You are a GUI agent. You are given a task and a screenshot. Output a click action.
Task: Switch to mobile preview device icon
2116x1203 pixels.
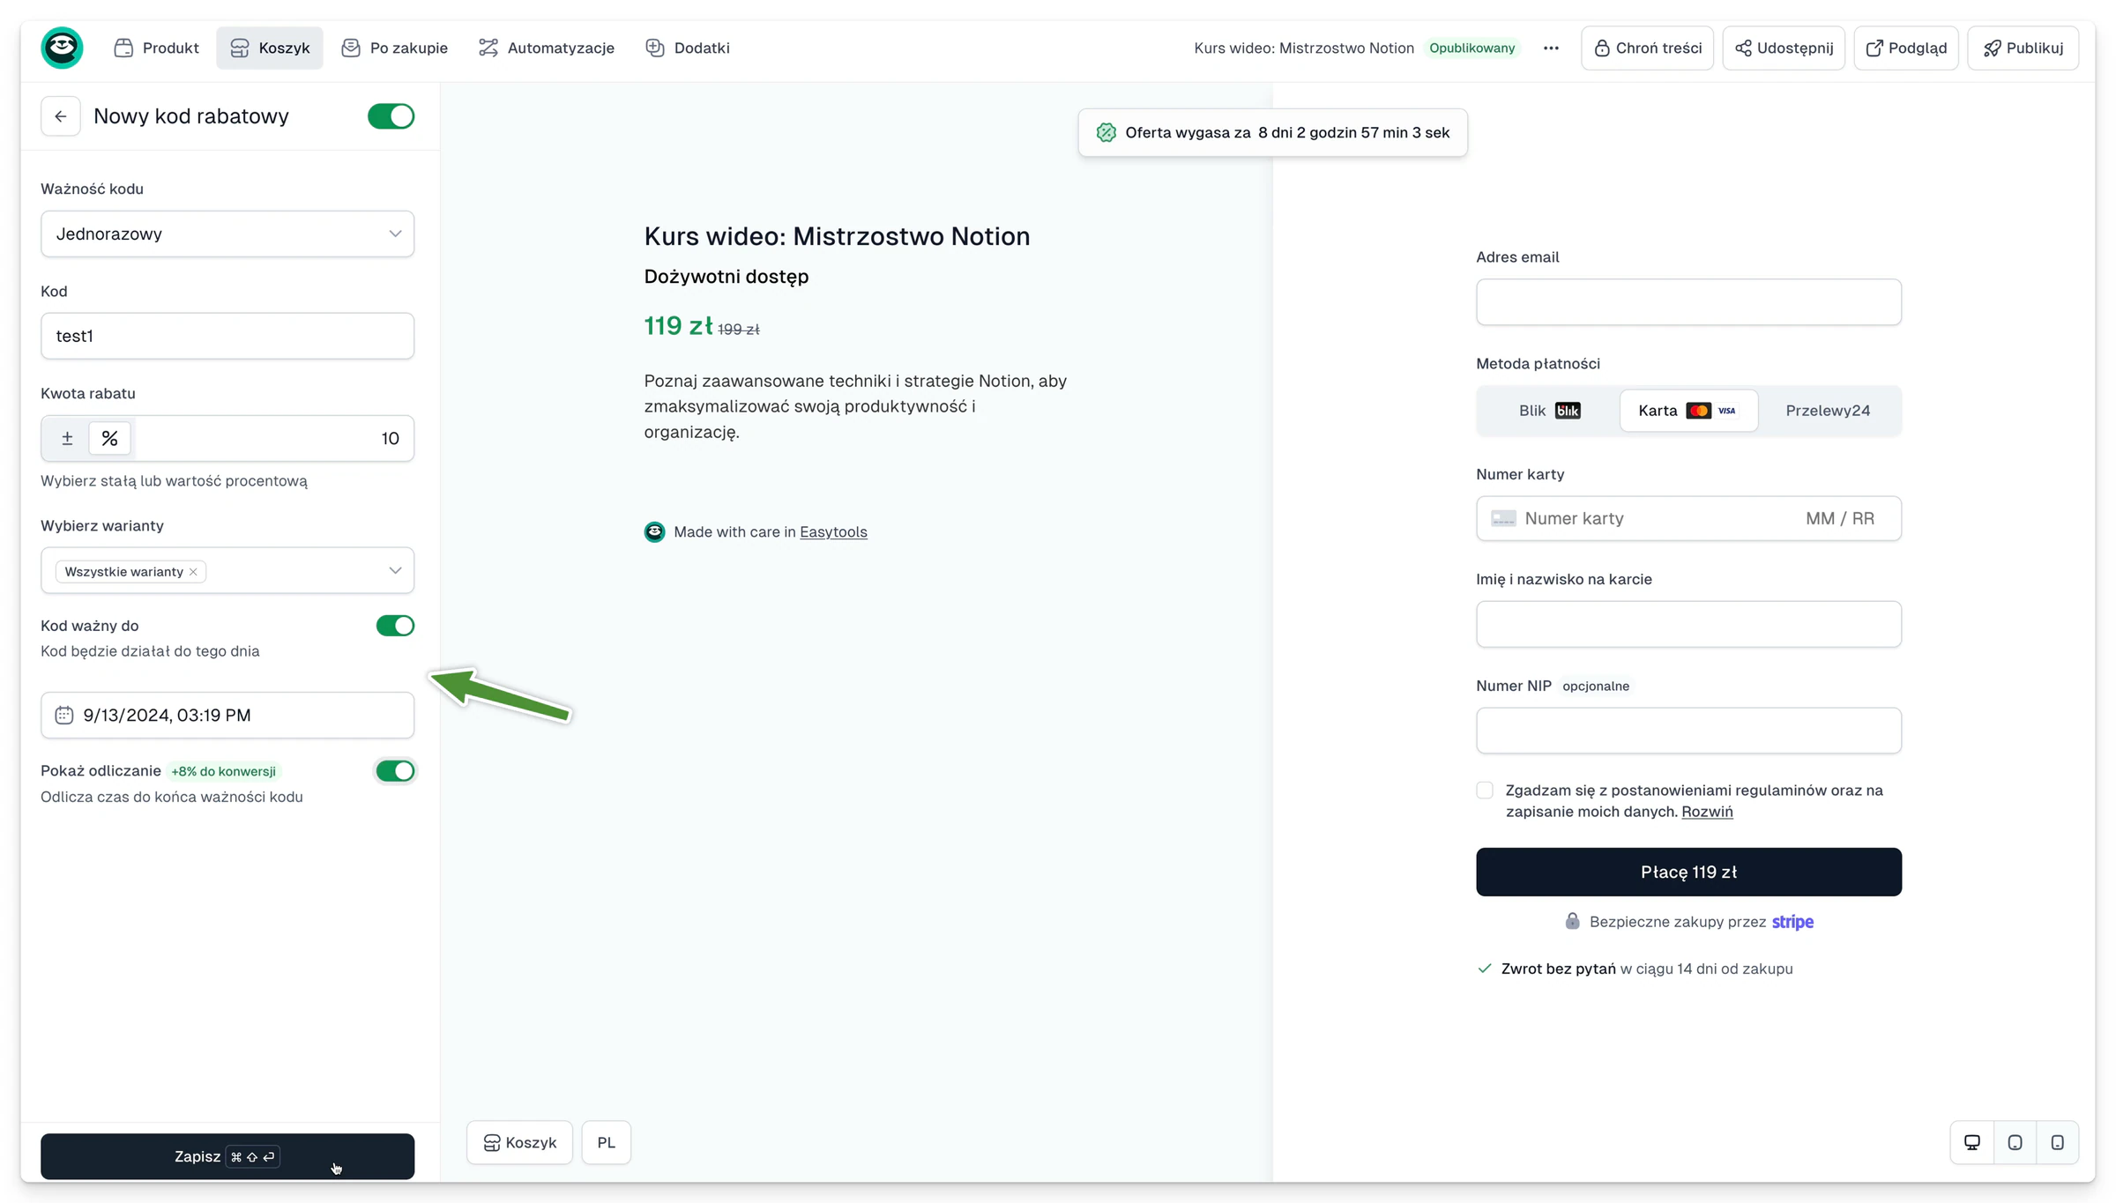(2057, 1142)
